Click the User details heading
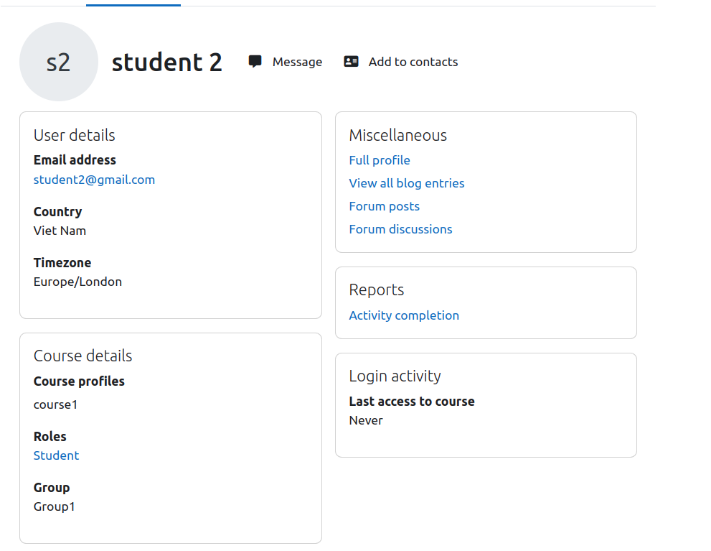The width and height of the screenshot is (711, 551). click(75, 135)
